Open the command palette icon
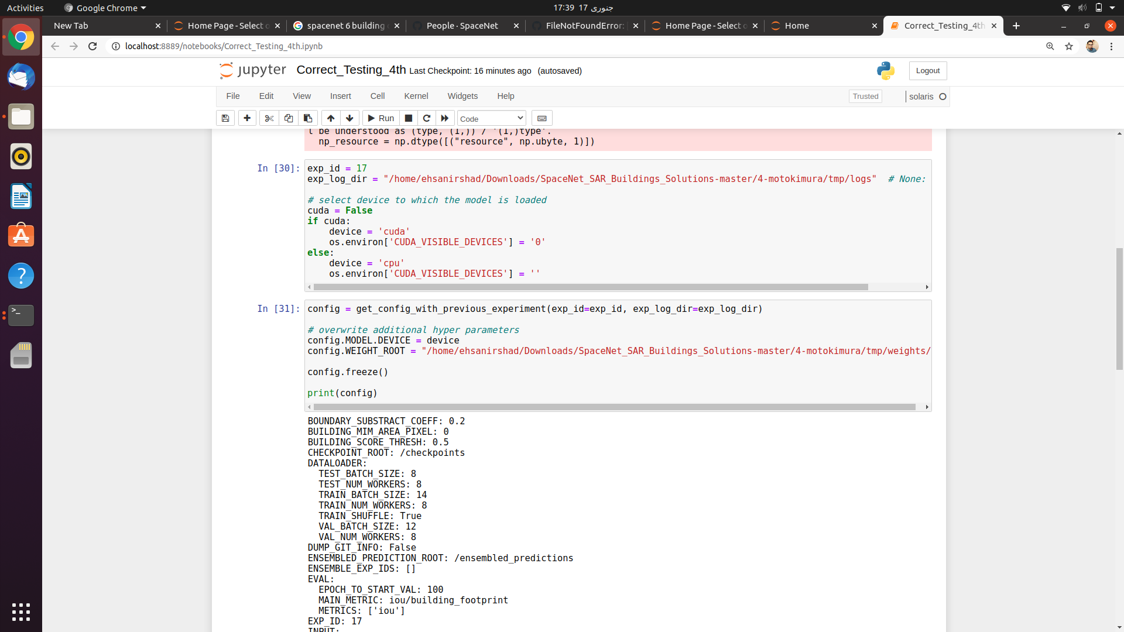 [x=542, y=118]
